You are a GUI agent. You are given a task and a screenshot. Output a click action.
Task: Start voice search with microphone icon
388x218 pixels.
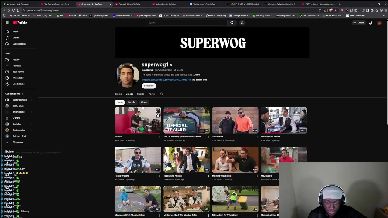coord(242,23)
